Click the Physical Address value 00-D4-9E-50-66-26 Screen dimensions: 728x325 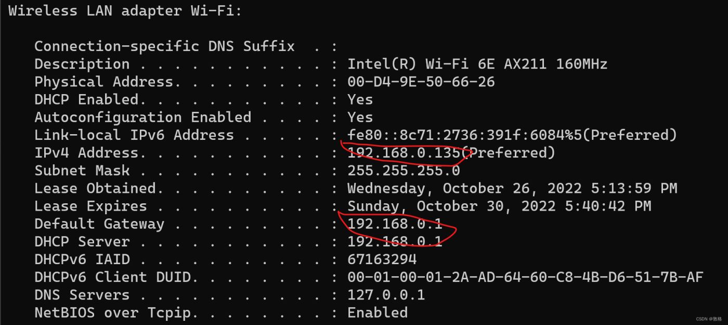(x=421, y=82)
